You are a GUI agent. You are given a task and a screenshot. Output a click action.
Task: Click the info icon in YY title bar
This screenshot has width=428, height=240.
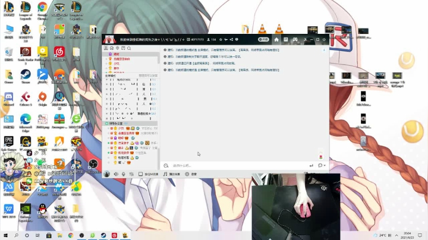pos(237,40)
